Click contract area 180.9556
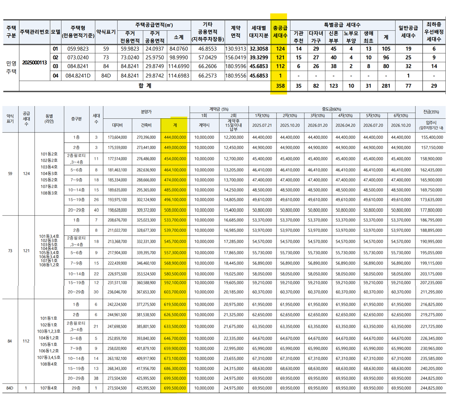The image size is (452, 406). 236,76
